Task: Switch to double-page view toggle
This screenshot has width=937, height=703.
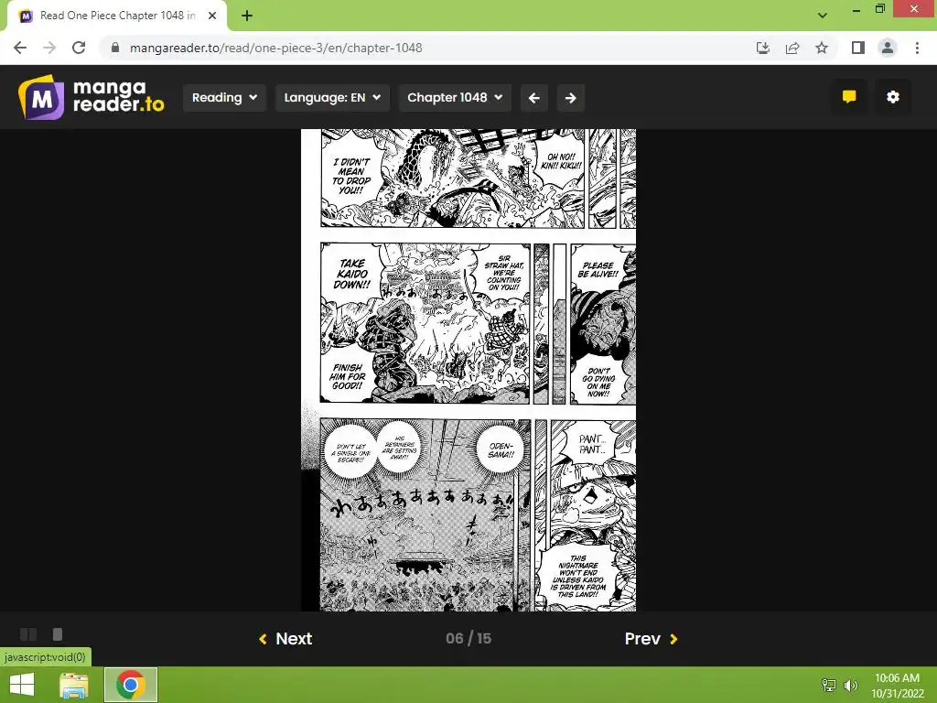Action: 28,634
